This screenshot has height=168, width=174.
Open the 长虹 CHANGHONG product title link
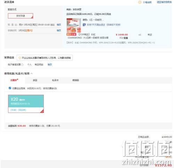[88, 36]
